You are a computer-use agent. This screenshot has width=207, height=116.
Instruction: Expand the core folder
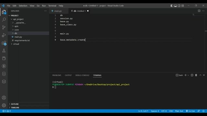(x=13, y=30)
